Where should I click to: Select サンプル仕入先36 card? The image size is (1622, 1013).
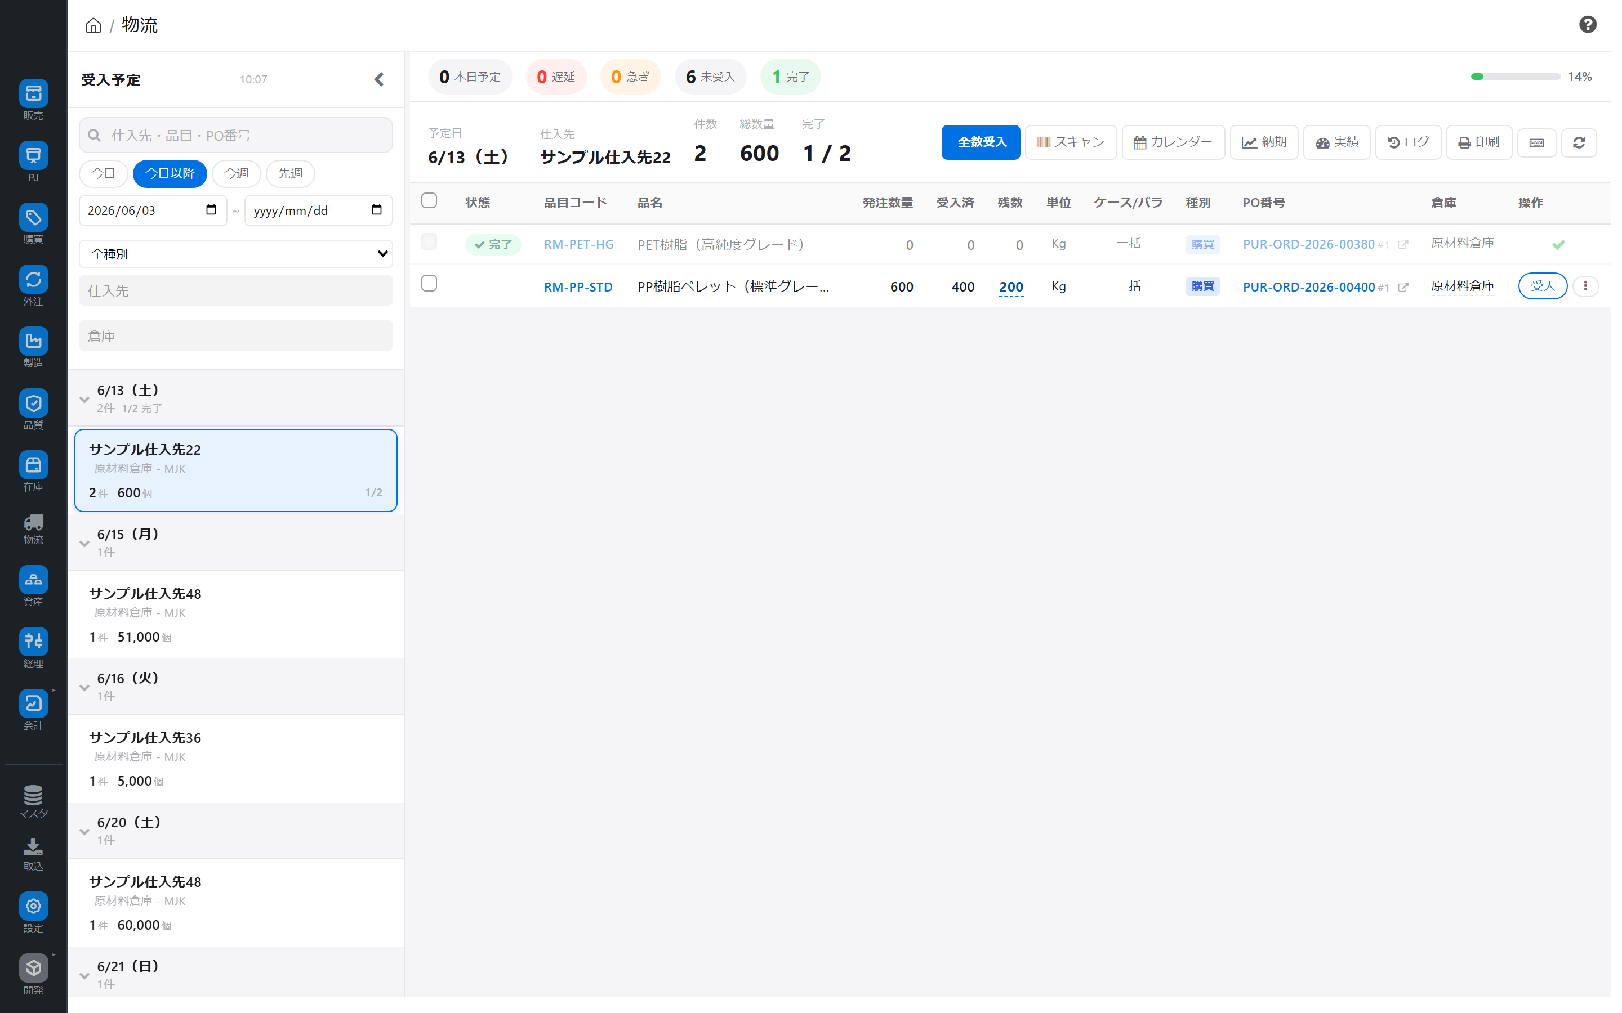point(236,759)
